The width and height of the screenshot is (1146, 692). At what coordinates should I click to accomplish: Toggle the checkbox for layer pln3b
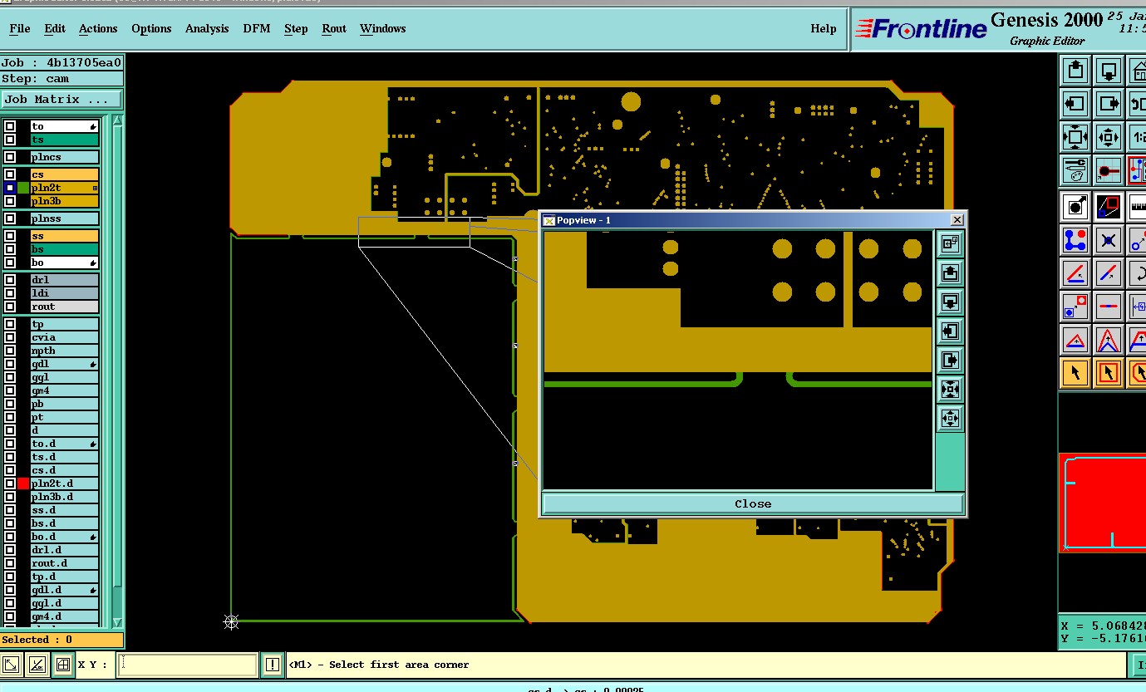point(10,201)
